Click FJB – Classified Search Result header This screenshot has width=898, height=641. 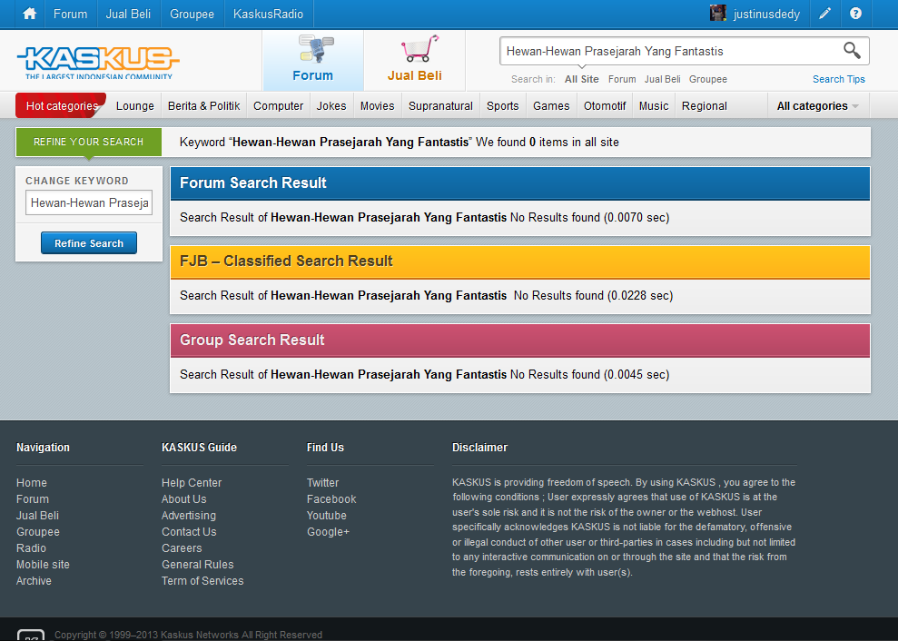click(520, 261)
